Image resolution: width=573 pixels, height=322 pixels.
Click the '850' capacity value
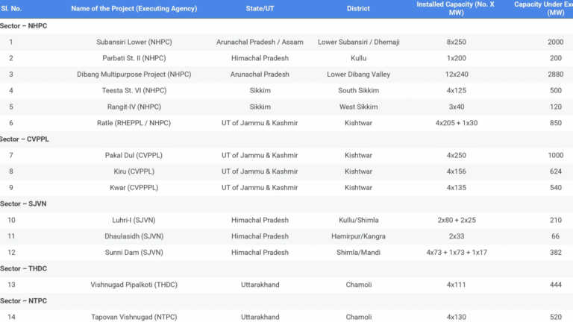point(555,123)
